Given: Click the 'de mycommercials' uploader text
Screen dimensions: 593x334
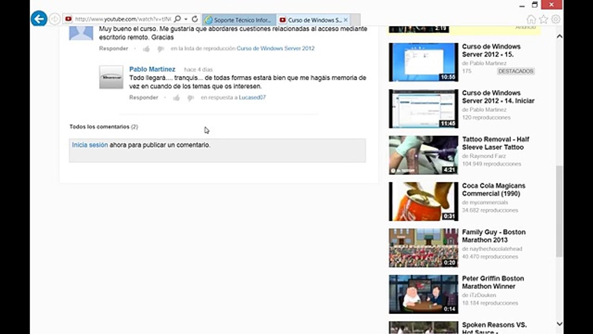Looking at the screenshot, I should tap(485, 203).
